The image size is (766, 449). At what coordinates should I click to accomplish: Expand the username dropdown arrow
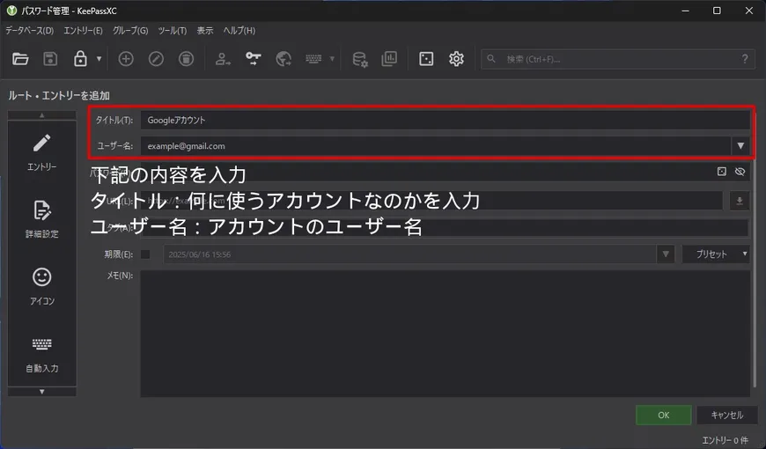[740, 146]
